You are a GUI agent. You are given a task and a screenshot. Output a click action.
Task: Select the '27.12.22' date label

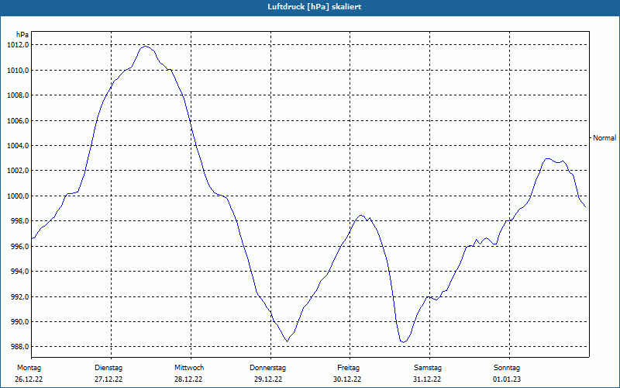pyautogui.click(x=108, y=379)
